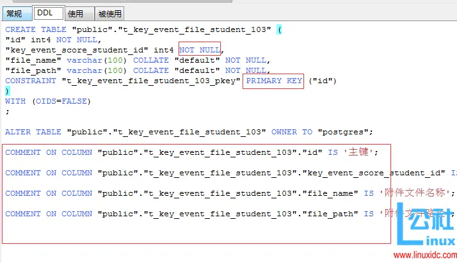Open the 使用 tab

click(79, 13)
